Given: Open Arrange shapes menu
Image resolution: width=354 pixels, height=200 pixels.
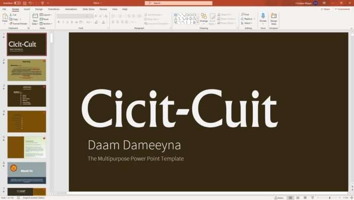Looking at the screenshot, I should 204,18.
